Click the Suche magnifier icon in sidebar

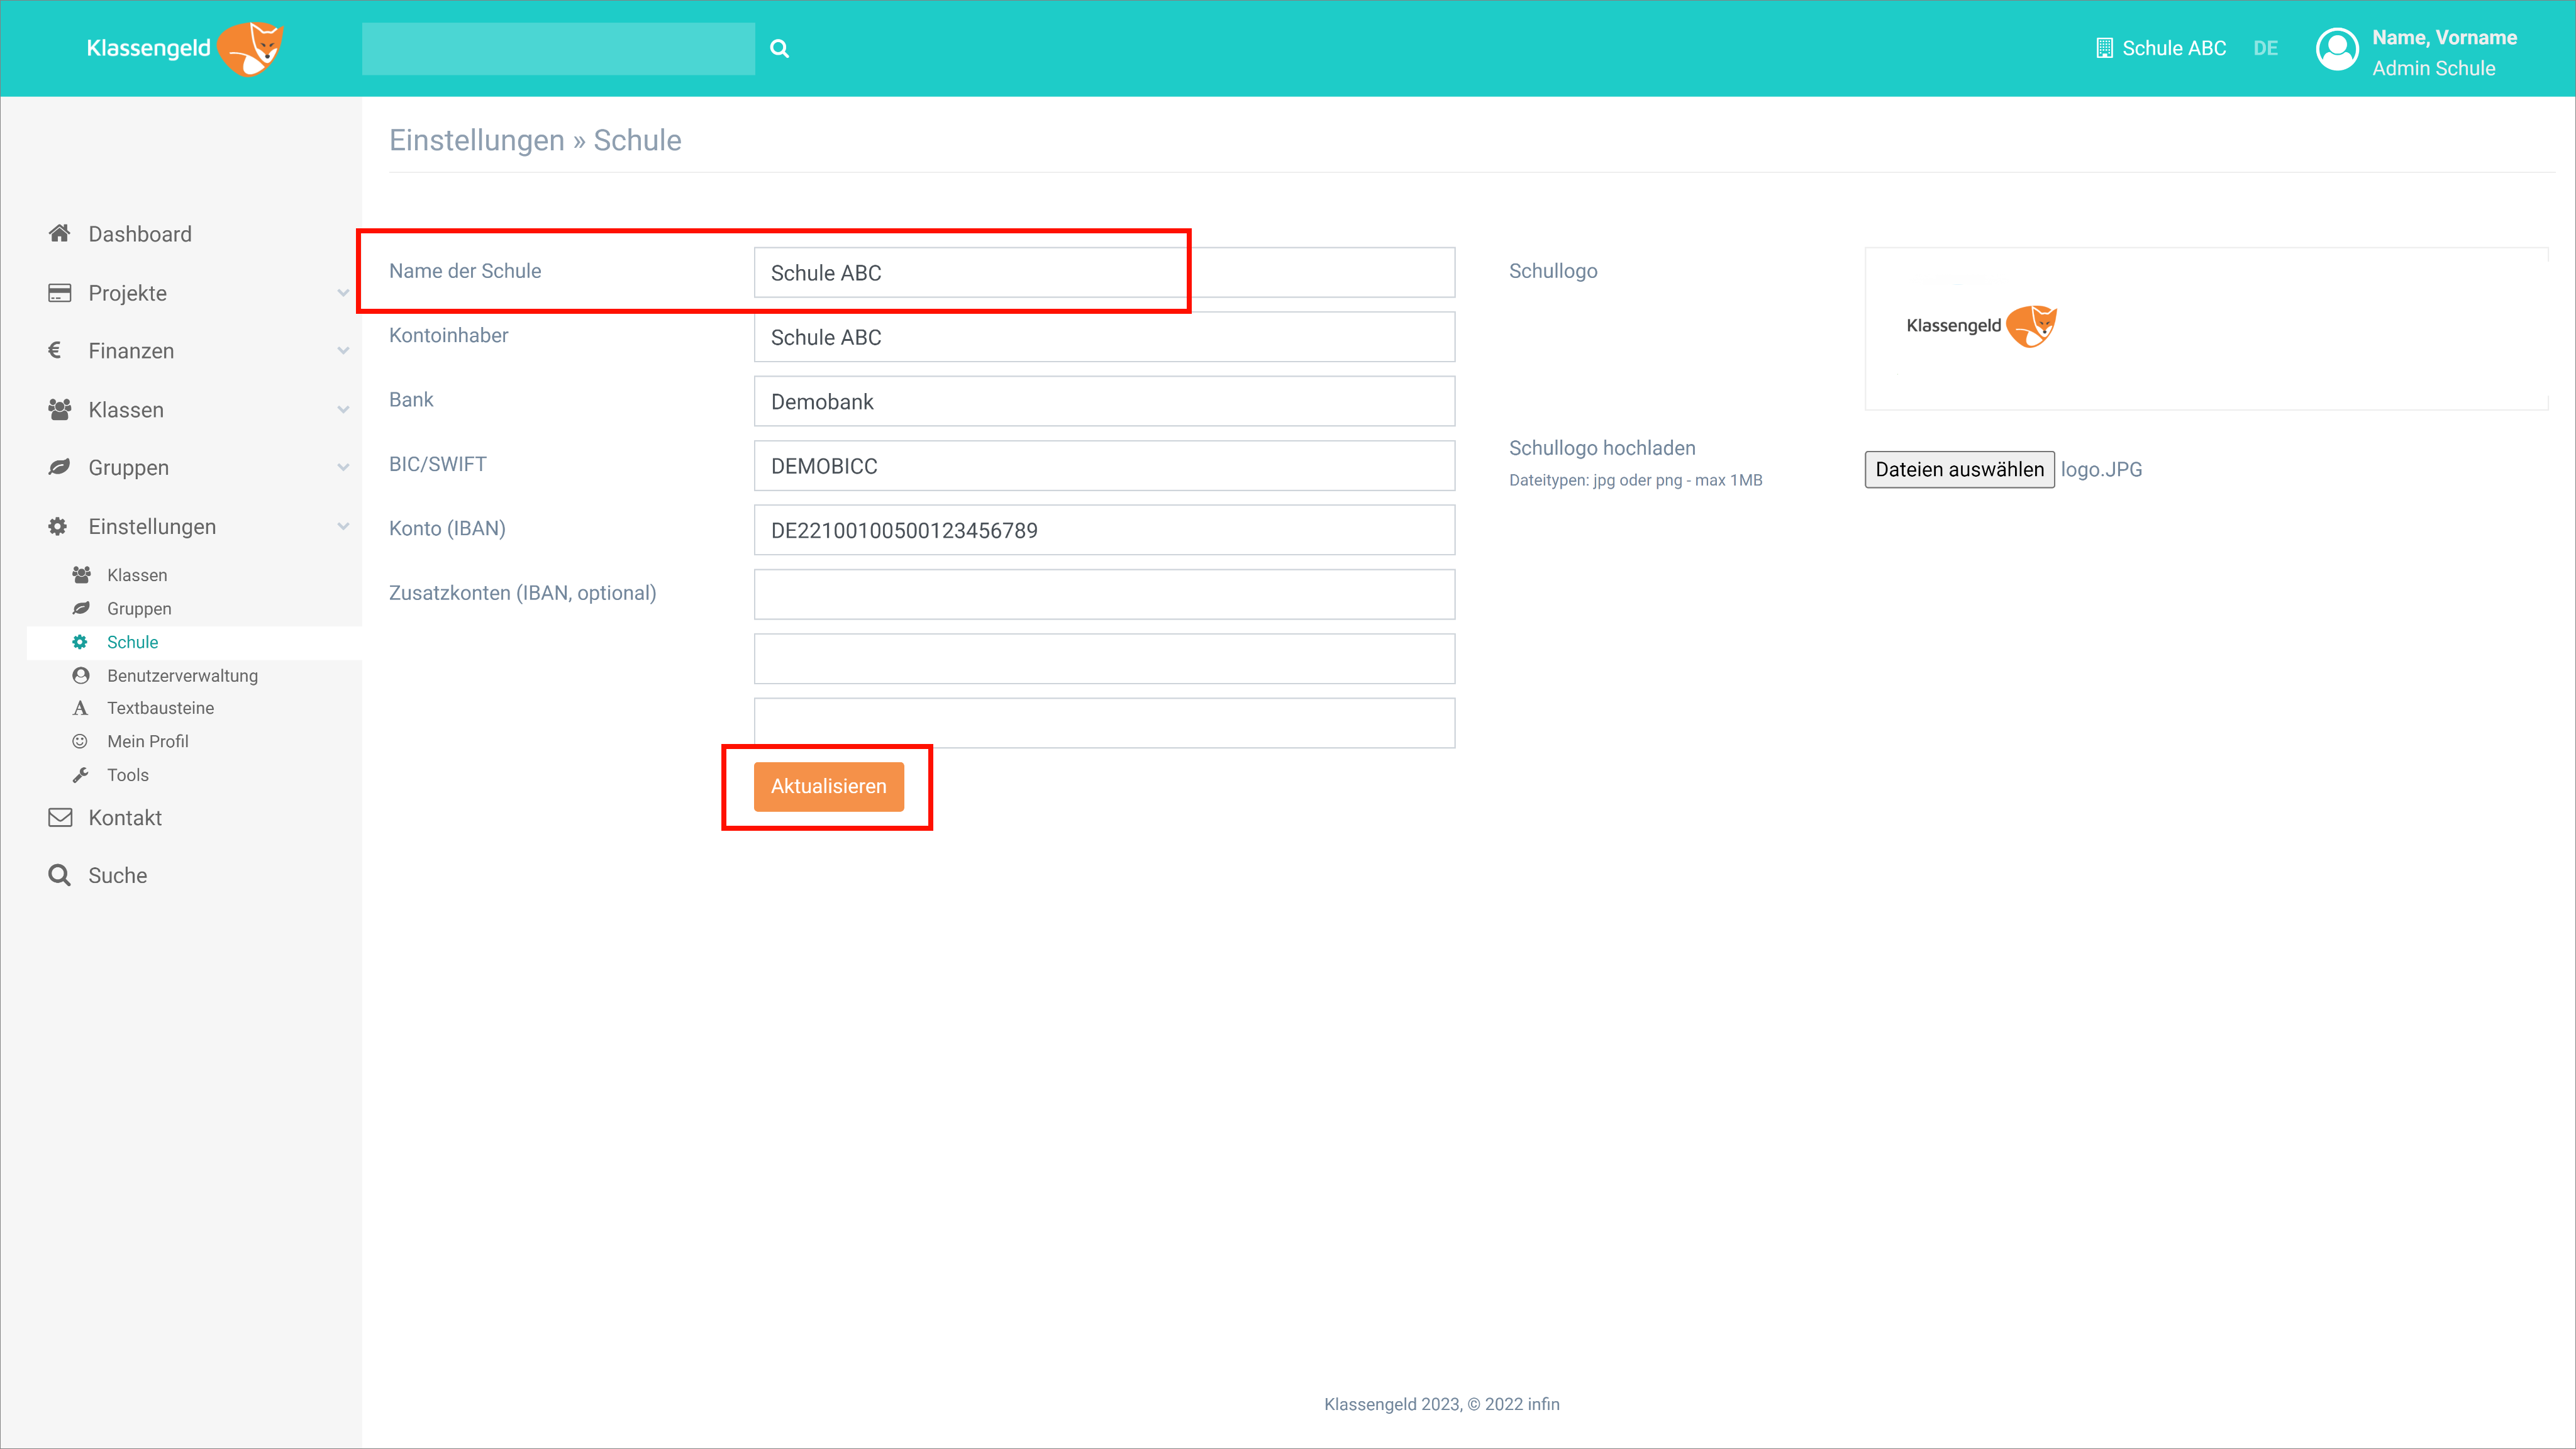(59, 875)
